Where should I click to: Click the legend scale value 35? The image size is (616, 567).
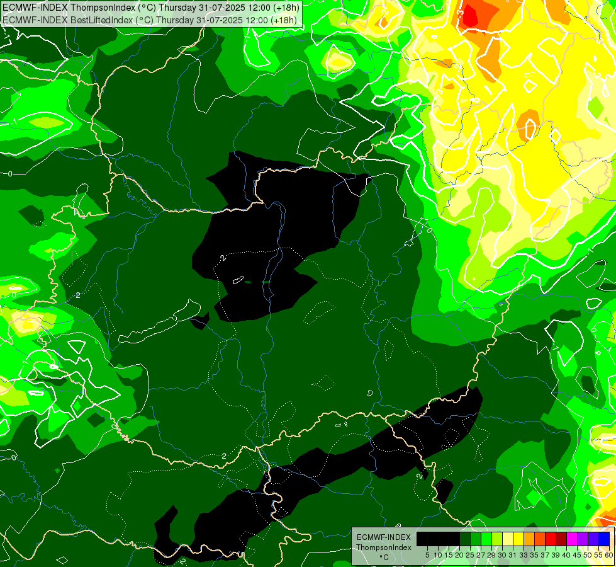pos(535,555)
